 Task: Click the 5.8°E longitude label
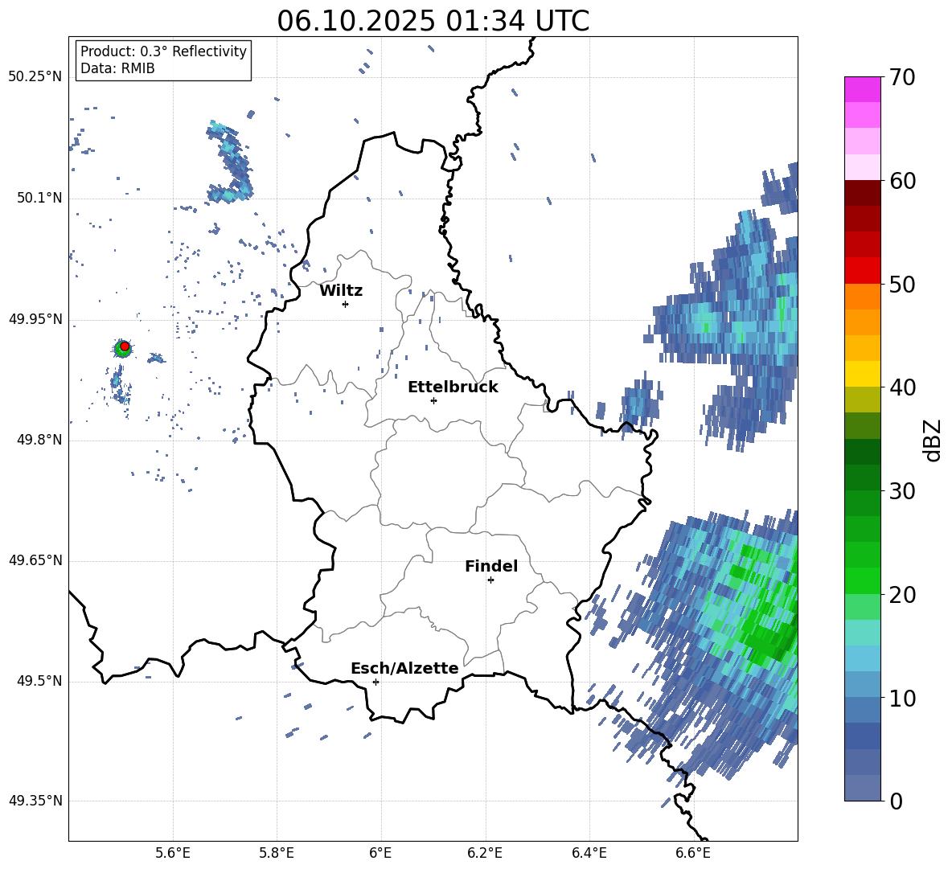277,853
